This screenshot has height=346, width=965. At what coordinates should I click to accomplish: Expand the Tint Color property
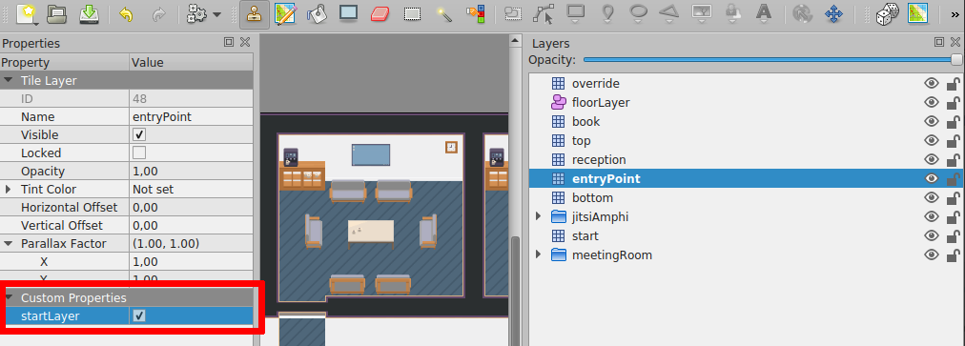click(x=8, y=189)
